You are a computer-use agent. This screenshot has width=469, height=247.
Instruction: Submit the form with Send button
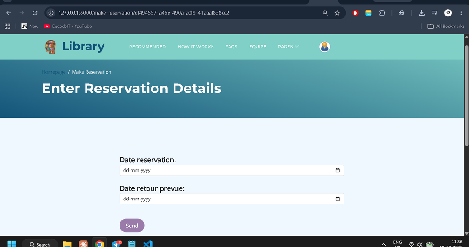132,226
